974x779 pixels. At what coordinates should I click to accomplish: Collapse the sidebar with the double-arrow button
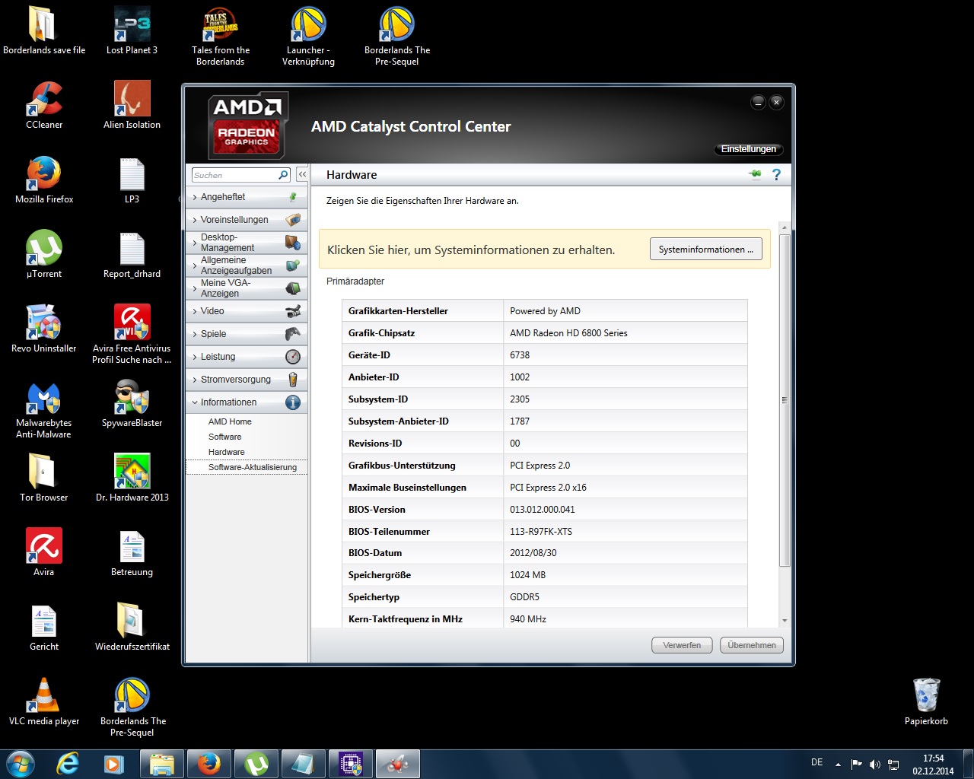pos(302,175)
